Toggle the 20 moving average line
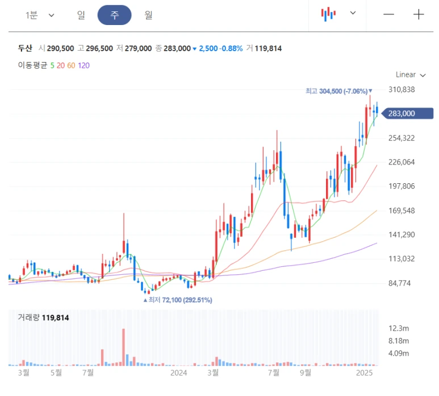439x396 pixels. pyautogui.click(x=60, y=65)
